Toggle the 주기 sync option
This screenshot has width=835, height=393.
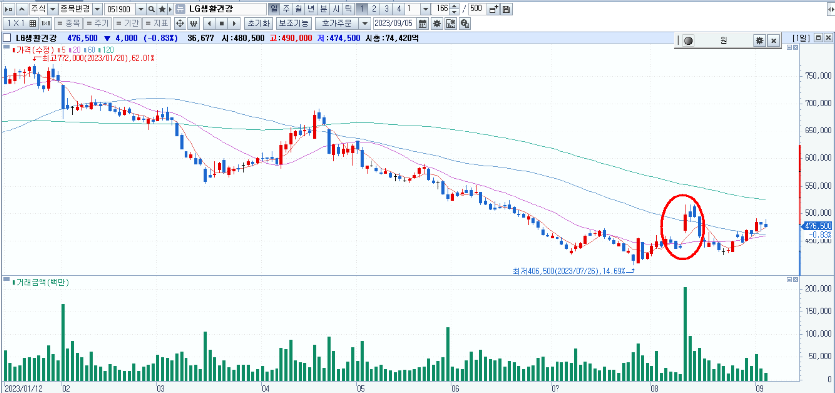tap(97, 23)
